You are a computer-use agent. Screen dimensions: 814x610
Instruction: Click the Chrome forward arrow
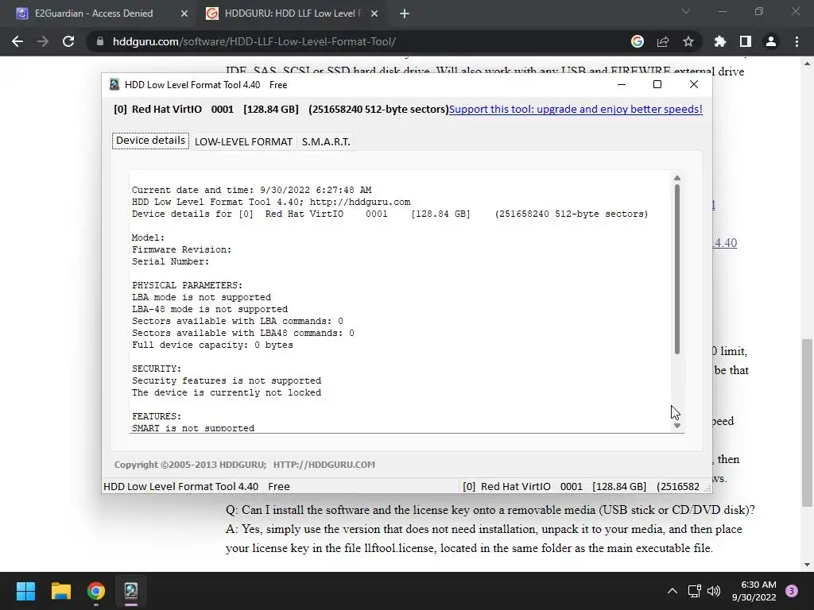(x=43, y=41)
